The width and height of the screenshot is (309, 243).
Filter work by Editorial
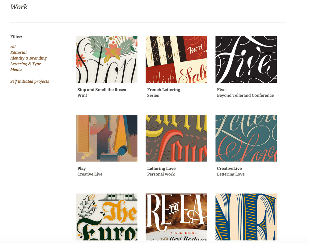pos(18,52)
